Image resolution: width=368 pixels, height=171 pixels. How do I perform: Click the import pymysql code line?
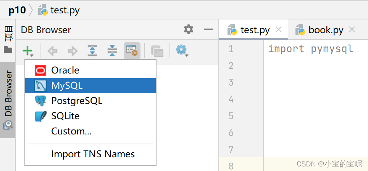pos(311,49)
